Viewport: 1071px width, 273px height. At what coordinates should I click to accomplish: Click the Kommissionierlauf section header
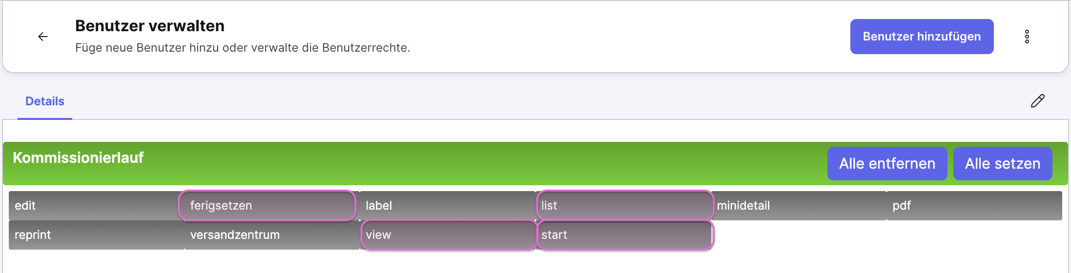(x=78, y=158)
